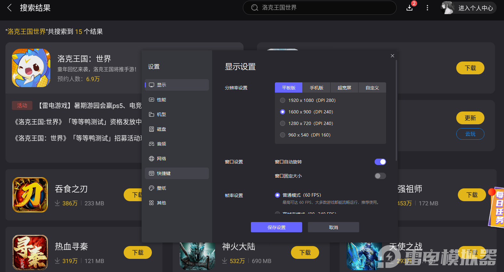
Task: Open 壁纸 wallpaper settings section
Action: coord(177,188)
